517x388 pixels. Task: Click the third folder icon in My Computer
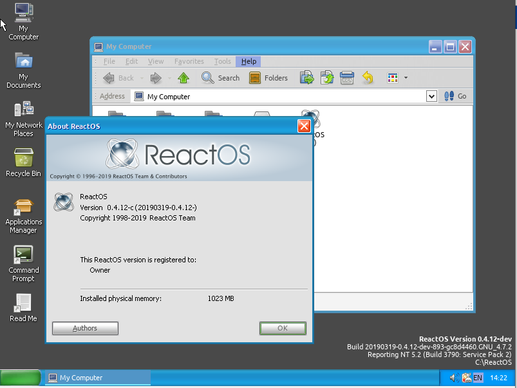pyautogui.click(x=213, y=114)
